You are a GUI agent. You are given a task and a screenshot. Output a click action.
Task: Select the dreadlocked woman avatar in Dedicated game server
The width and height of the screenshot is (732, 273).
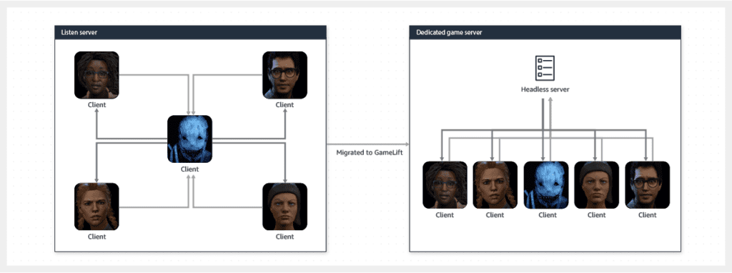(445, 185)
